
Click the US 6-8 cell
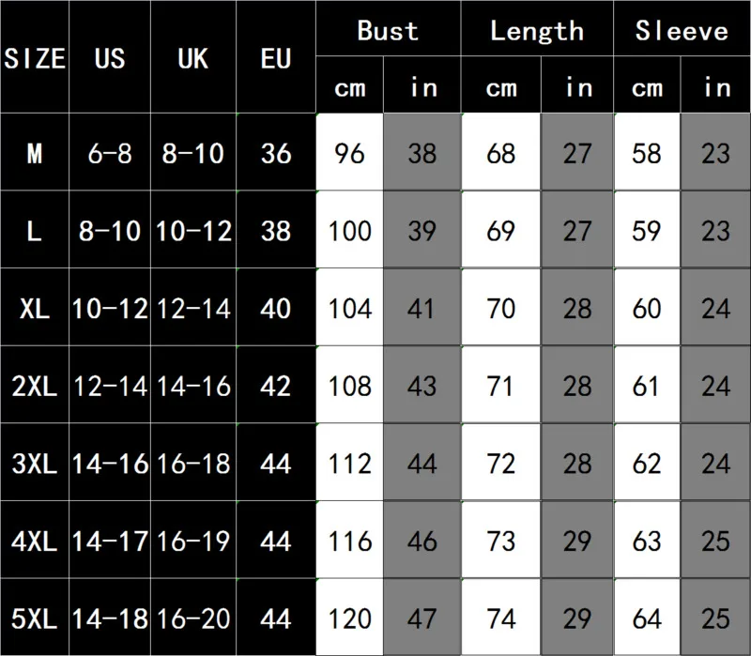pos(110,153)
